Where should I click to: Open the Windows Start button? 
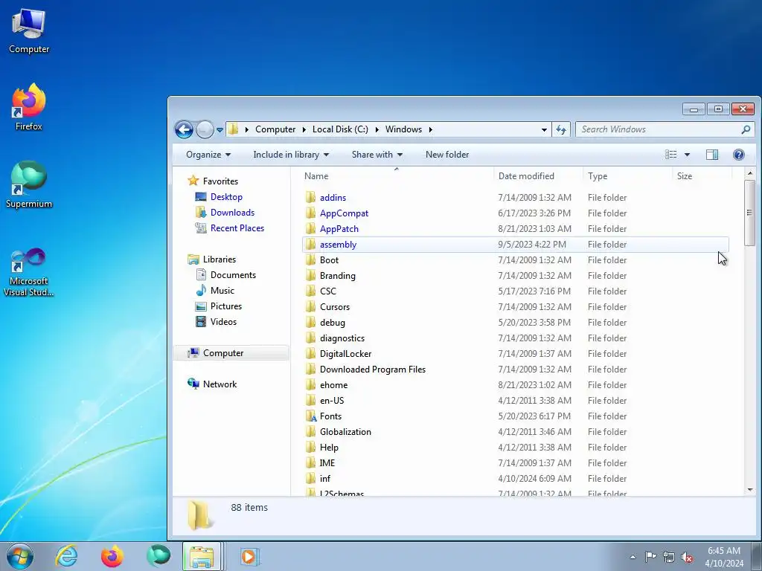tap(20, 556)
